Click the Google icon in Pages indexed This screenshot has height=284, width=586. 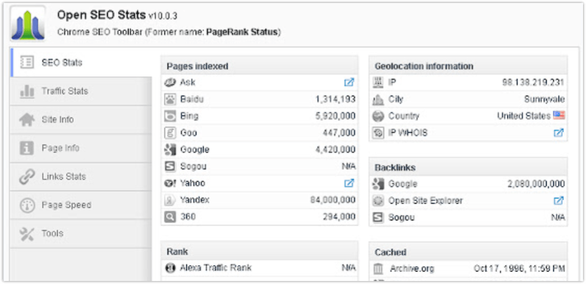(x=170, y=150)
